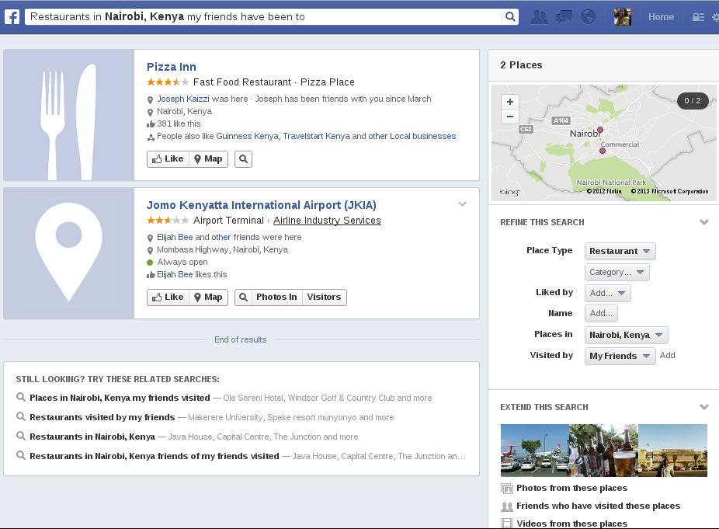The height and width of the screenshot is (529, 719).
Task: Open Visitors for JKIA
Action: pyautogui.click(x=324, y=298)
